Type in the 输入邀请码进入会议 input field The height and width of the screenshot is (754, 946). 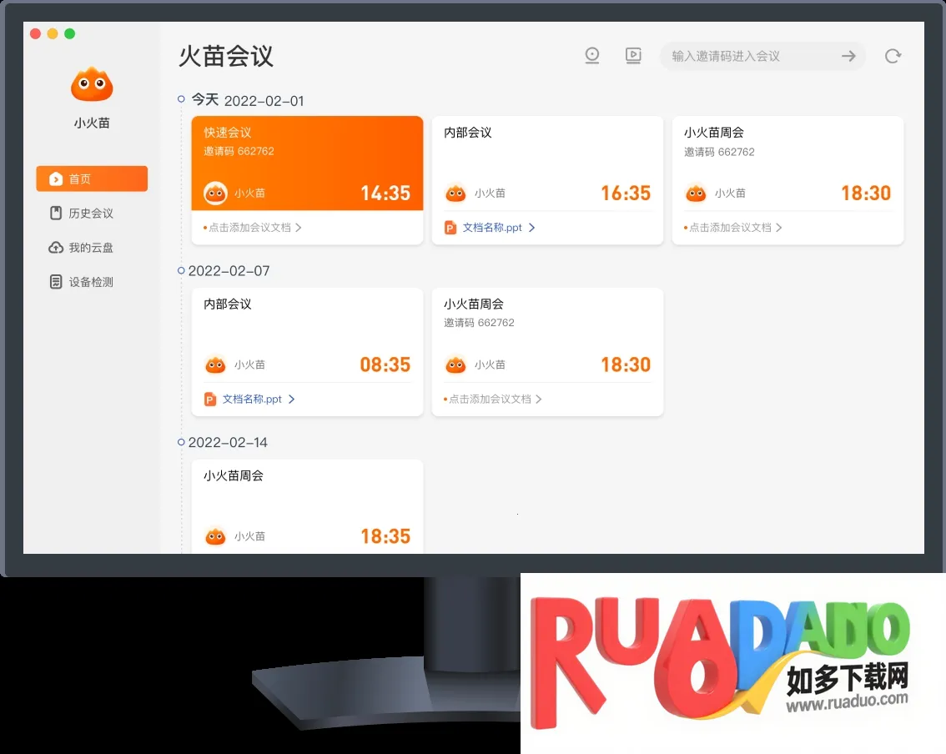pos(747,56)
